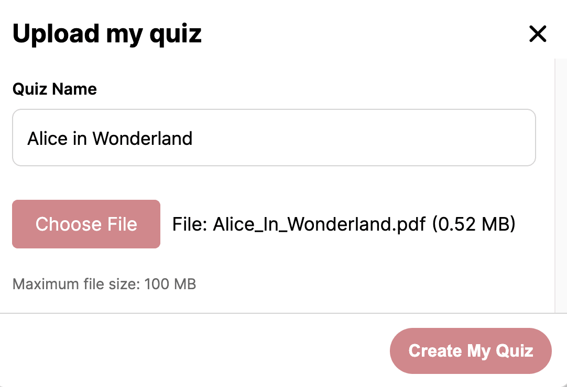The height and width of the screenshot is (387, 567).
Task: Click the "Quiz Name" field label
Action: 54,89
